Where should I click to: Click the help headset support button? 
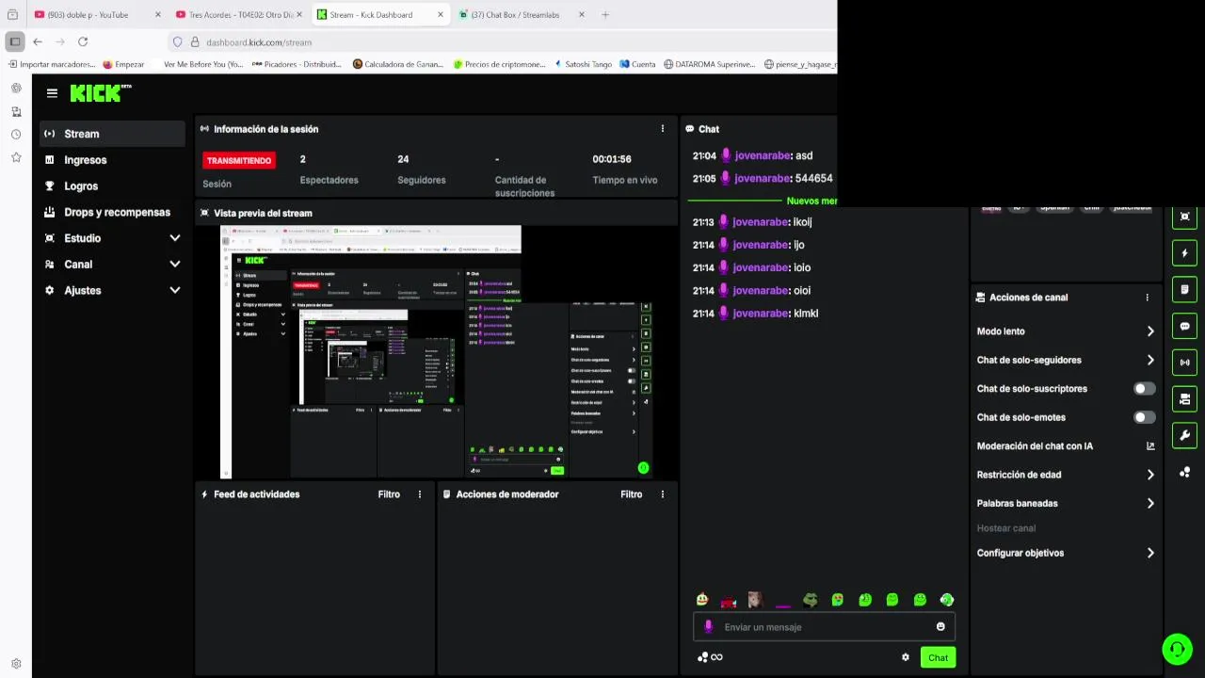tap(1177, 649)
